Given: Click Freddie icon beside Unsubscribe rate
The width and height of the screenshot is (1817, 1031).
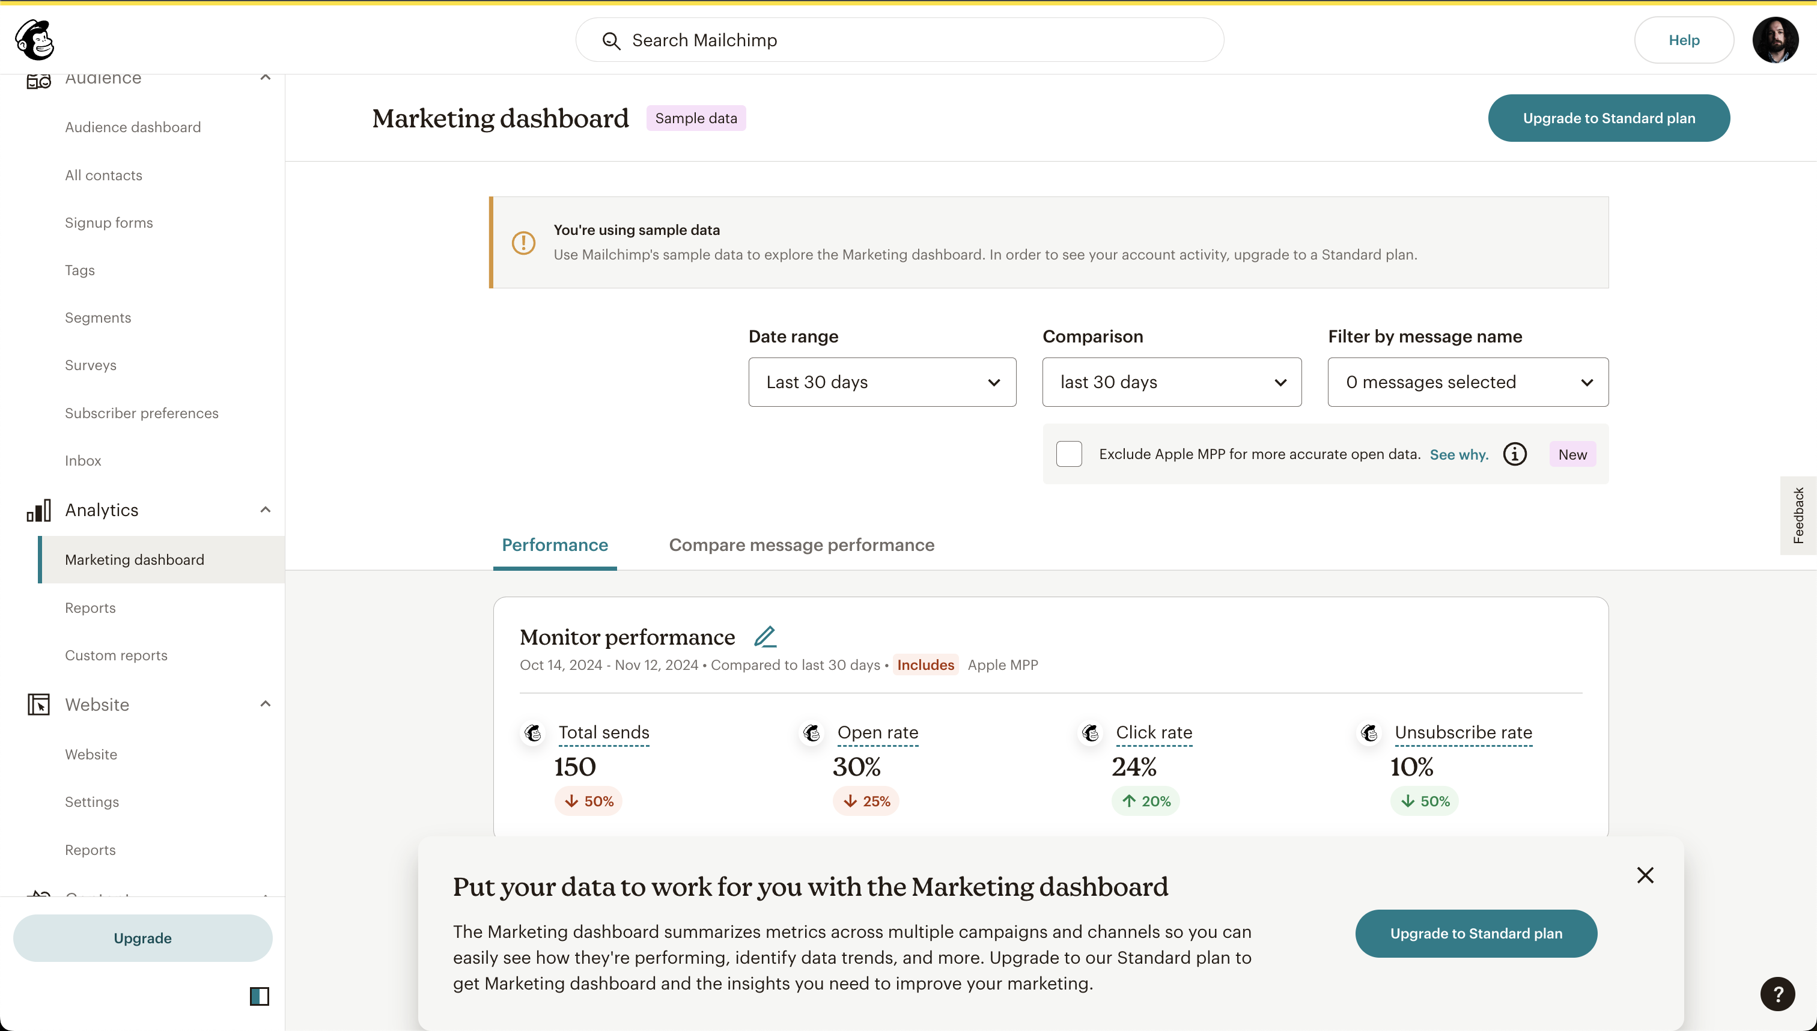Looking at the screenshot, I should (x=1369, y=733).
